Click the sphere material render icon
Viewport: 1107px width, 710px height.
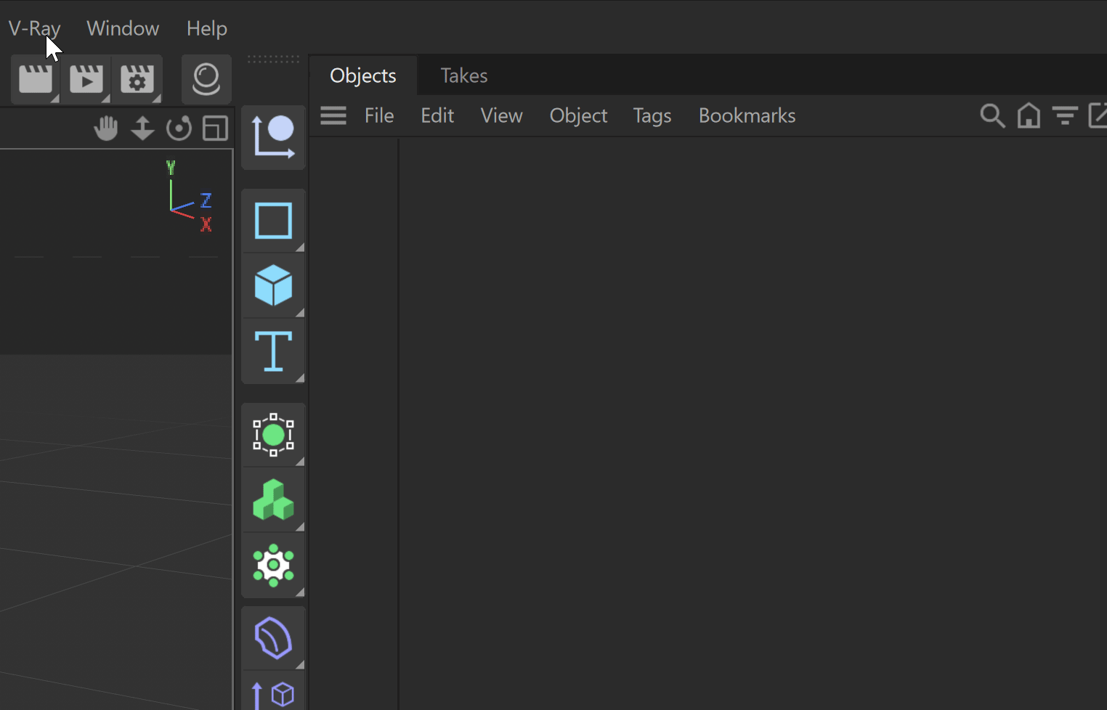(x=206, y=79)
